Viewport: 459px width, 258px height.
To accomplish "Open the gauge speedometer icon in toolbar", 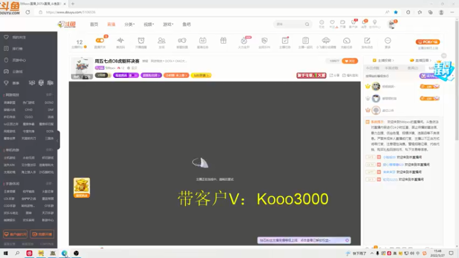I will (x=347, y=40).
